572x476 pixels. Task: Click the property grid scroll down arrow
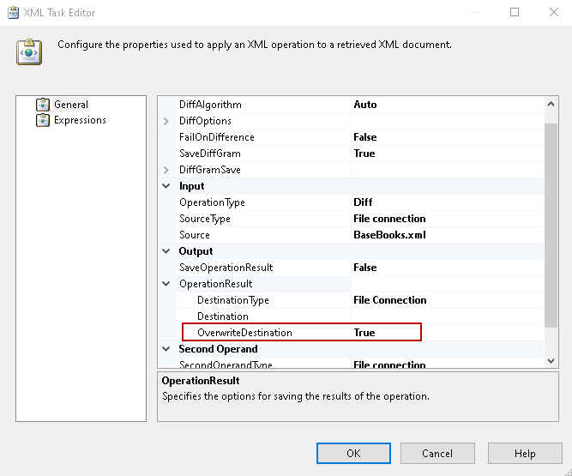click(x=551, y=361)
